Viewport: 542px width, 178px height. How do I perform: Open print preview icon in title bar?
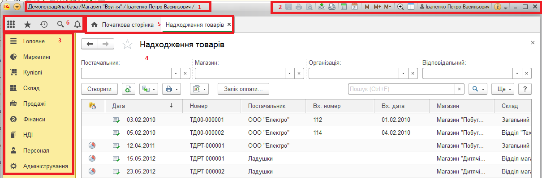pyautogui.click(x=309, y=7)
